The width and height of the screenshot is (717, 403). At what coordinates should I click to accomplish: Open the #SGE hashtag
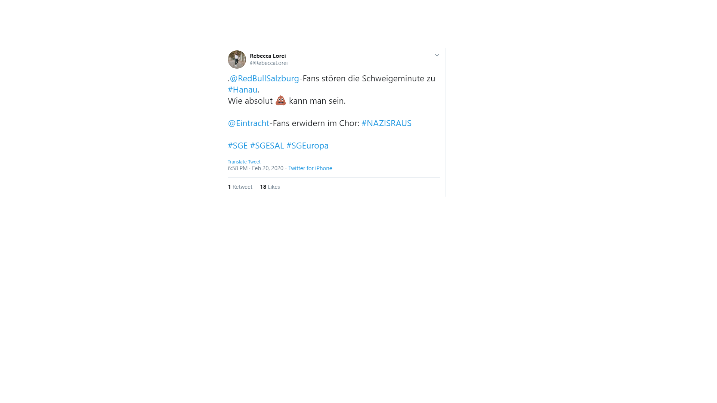[238, 146]
